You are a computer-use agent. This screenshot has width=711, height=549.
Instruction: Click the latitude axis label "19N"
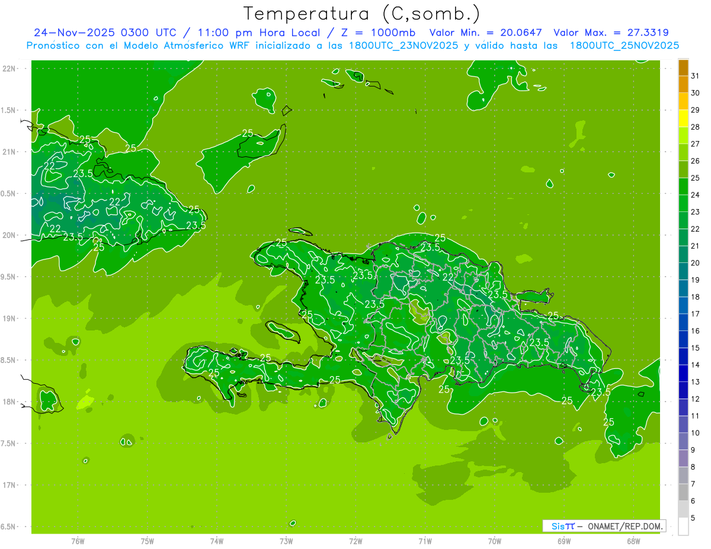(8, 319)
